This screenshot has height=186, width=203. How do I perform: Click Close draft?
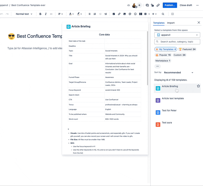[186, 5]
